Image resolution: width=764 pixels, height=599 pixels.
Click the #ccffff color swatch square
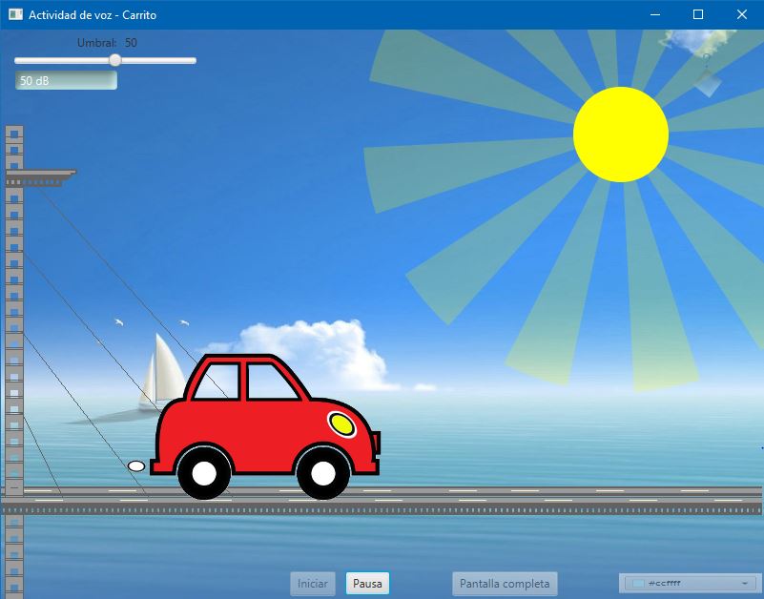coord(638,584)
